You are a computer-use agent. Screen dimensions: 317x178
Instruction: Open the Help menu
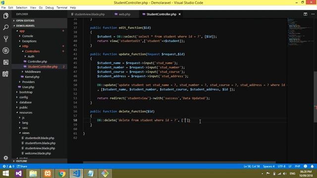73,8
